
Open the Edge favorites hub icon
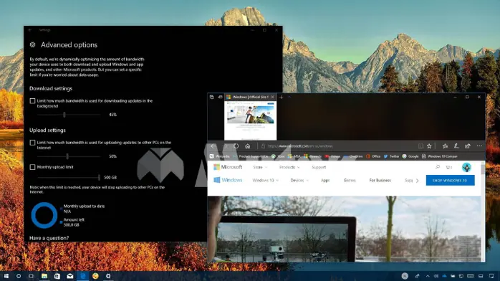coord(445,146)
